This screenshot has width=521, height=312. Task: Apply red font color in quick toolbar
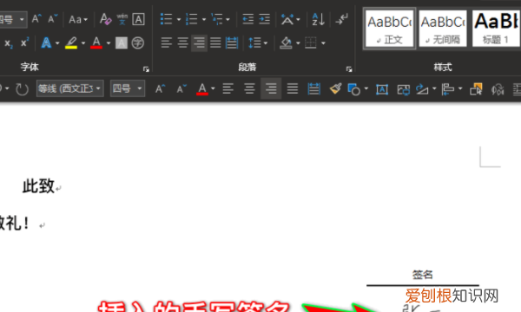pos(202,89)
